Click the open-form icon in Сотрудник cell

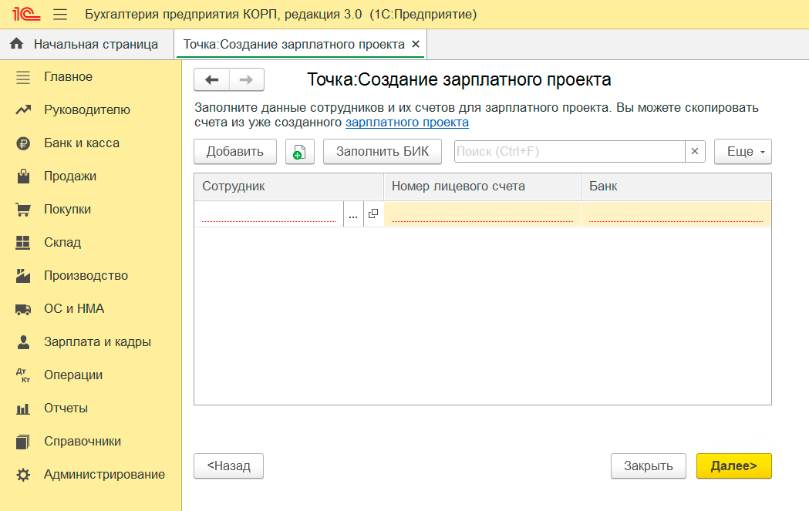pos(373,214)
